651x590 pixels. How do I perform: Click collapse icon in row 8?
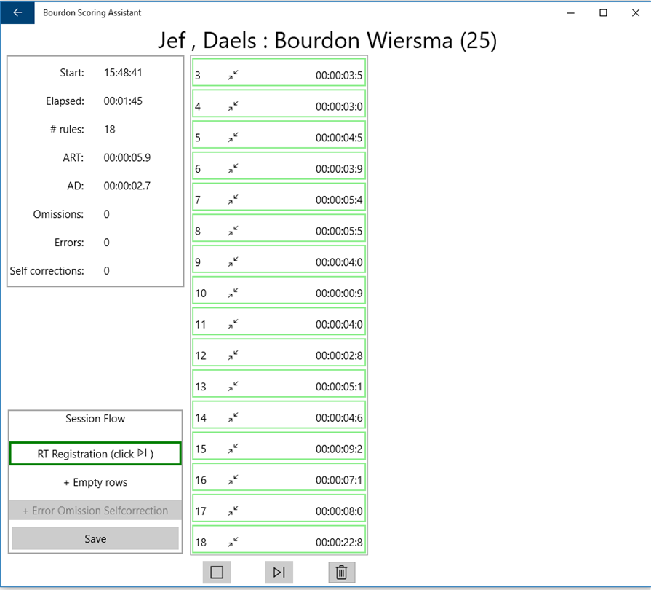[x=233, y=231]
